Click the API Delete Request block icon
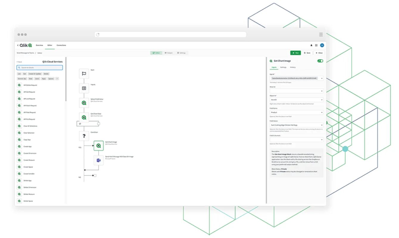The width and height of the screenshot is (399, 238). (19, 85)
